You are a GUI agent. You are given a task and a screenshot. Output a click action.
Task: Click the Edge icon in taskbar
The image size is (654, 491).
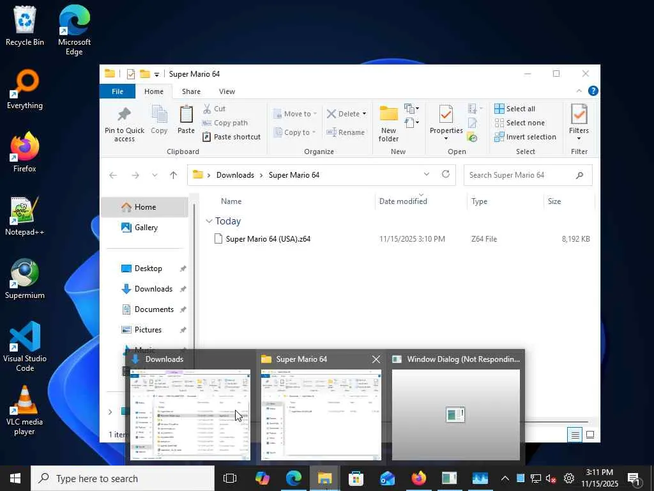tap(294, 478)
